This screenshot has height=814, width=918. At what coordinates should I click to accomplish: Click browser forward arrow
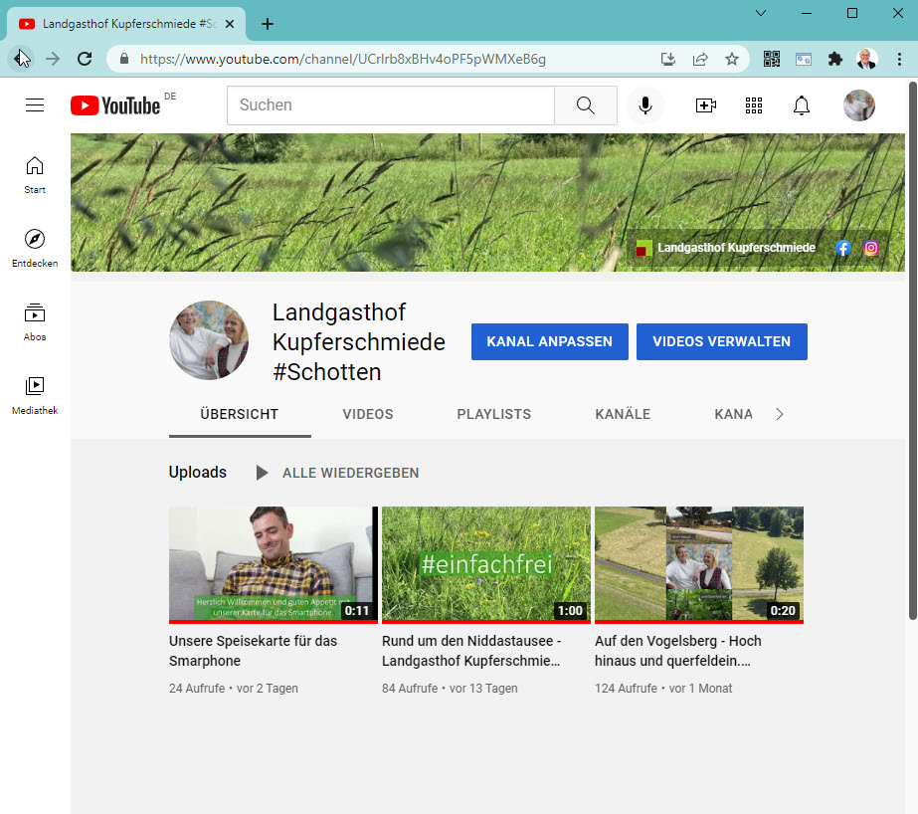pos(53,59)
